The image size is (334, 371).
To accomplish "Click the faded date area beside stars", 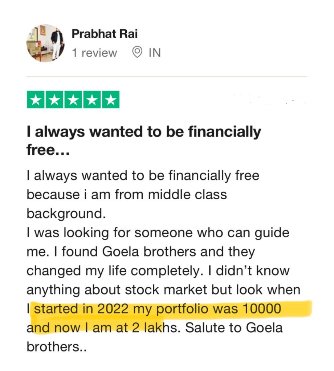I will (x=269, y=99).
